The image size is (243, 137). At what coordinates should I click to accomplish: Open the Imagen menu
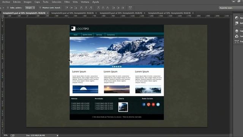pyautogui.click(x=27, y=2)
